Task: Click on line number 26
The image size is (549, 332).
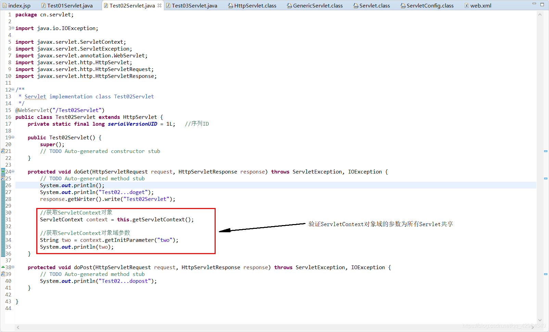Action: pyautogui.click(x=8, y=185)
